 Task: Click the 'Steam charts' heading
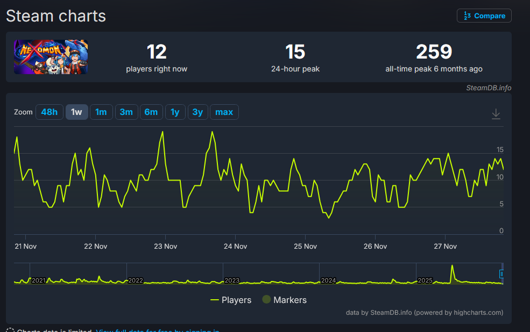(56, 16)
